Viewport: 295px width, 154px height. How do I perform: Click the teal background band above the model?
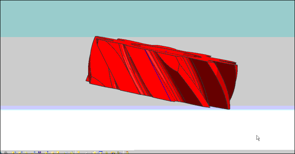tap(147, 19)
